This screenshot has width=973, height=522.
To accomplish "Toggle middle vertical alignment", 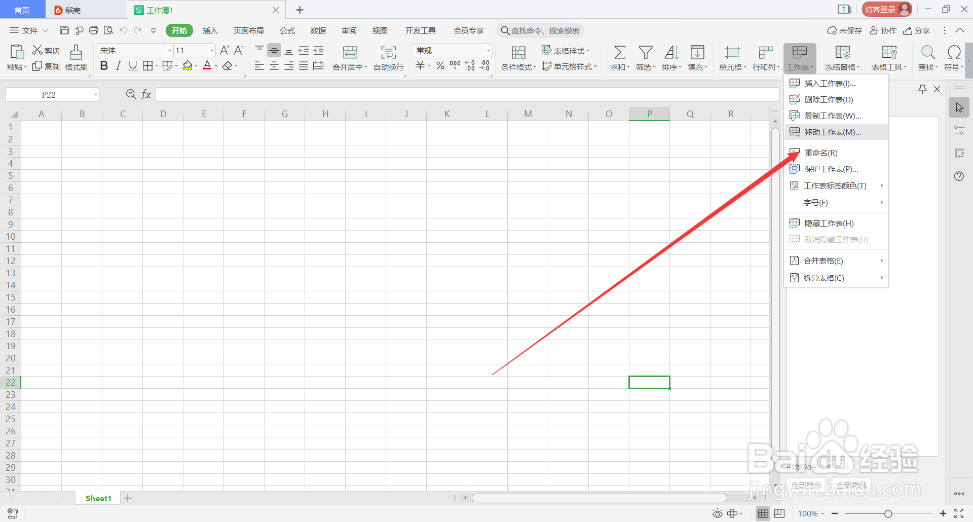I will (x=274, y=50).
